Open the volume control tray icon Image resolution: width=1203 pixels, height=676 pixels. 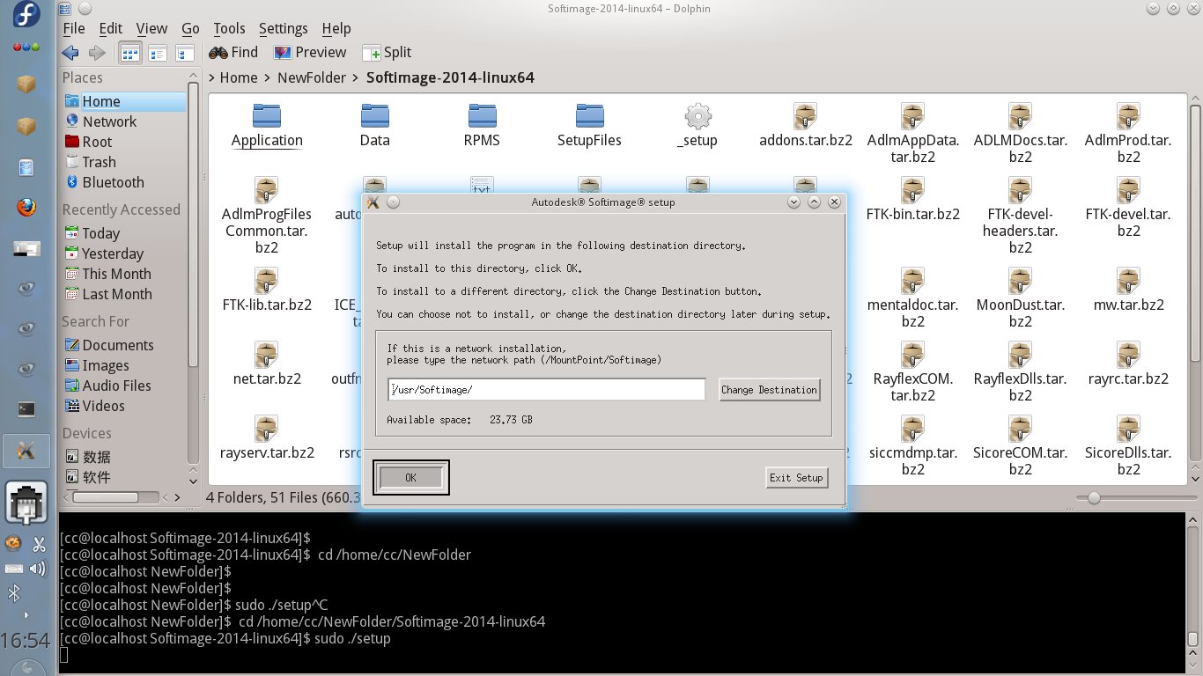point(38,569)
